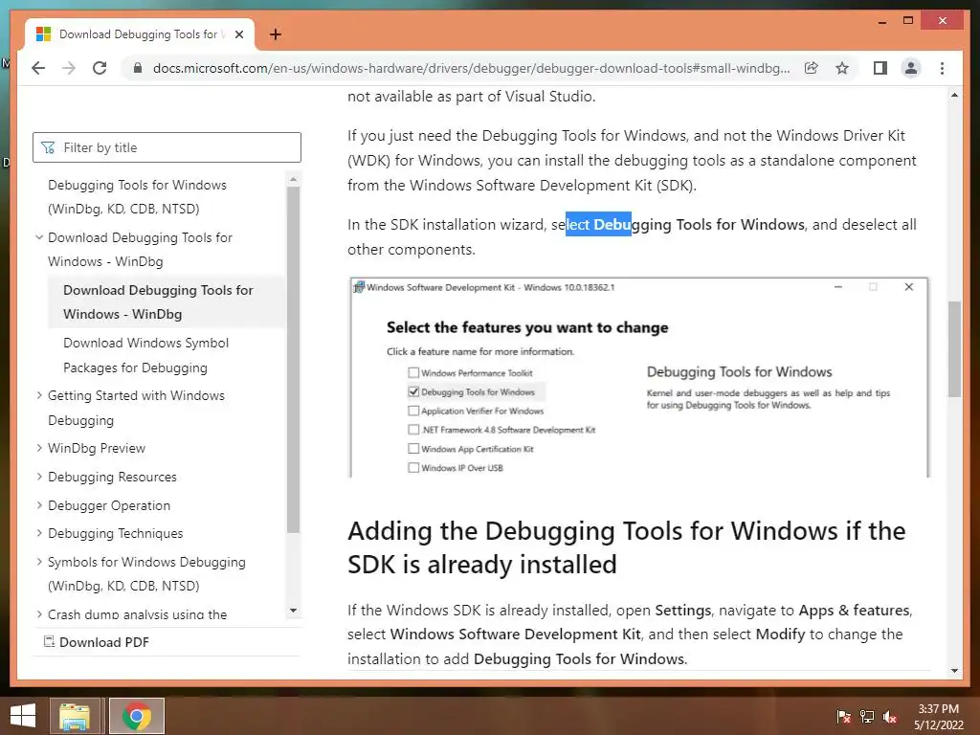This screenshot has height=735, width=980.
Task: Click Windows IP Over USB checkbox in image
Action: coord(413,467)
